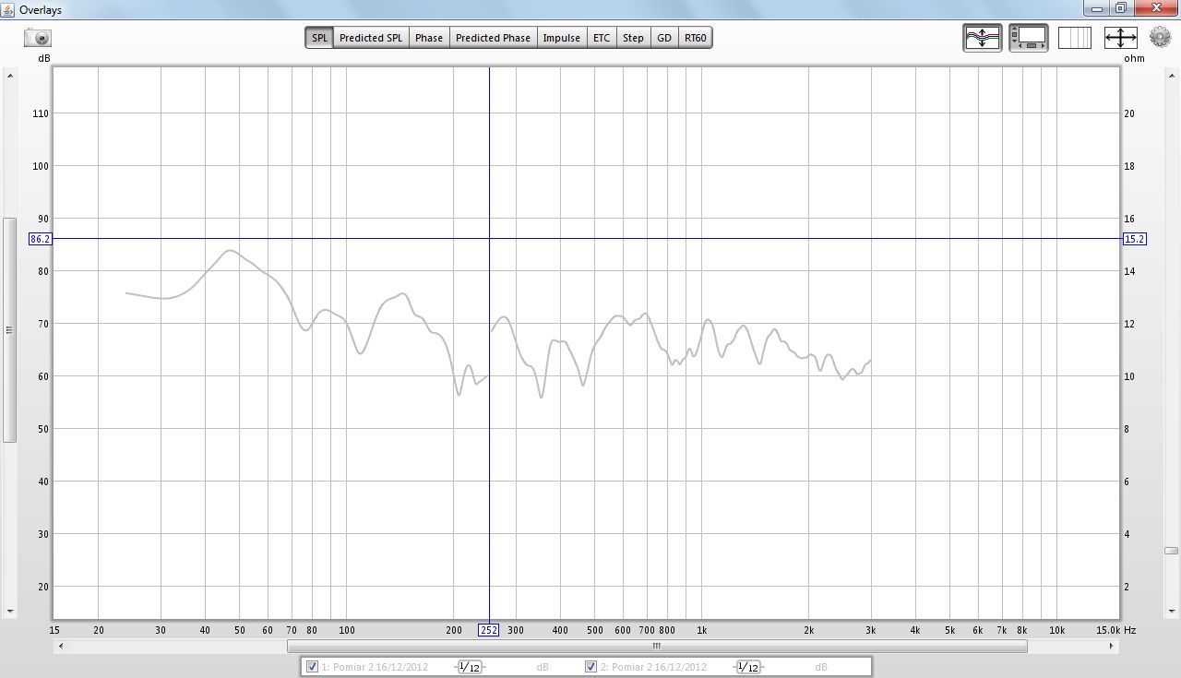Toggle graph scrollbars display icon
The image size is (1181, 678).
(x=1028, y=38)
